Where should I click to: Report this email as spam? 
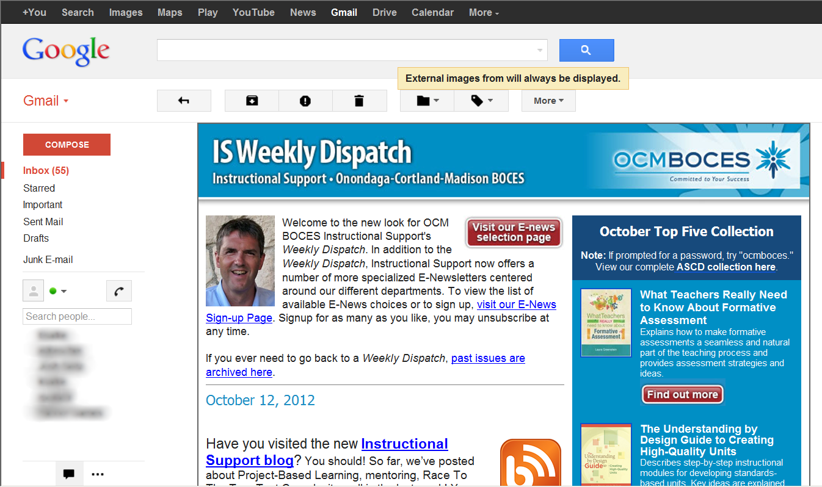point(305,101)
